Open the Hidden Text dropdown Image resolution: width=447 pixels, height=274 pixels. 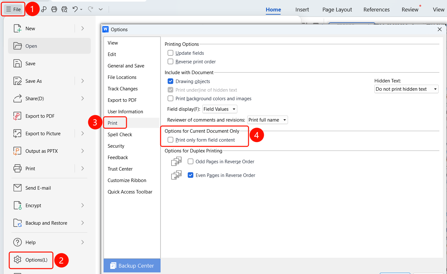(407, 89)
